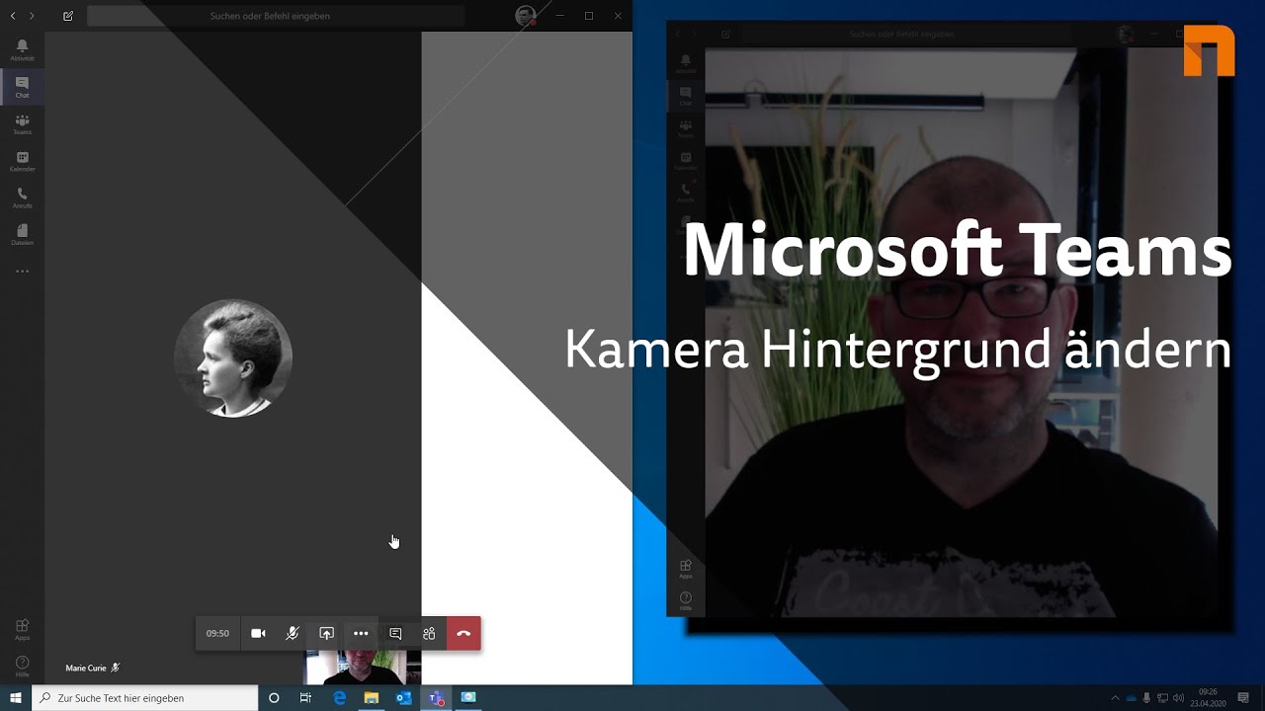Open the taskbar clock and date

[1208, 698]
